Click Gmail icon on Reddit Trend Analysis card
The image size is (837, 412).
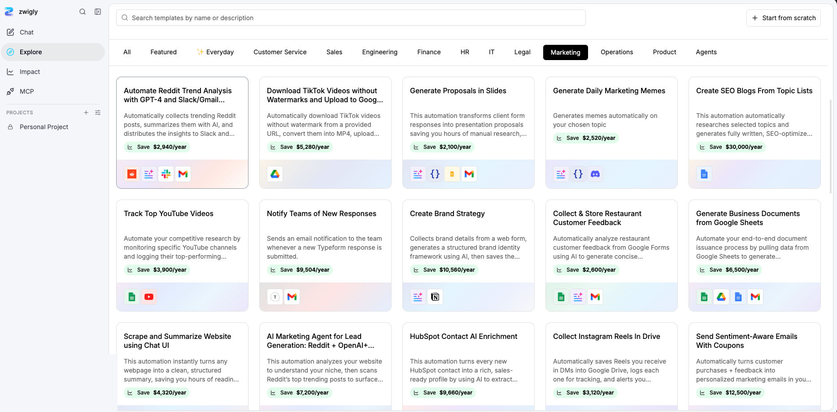pyautogui.click(x=183, y=174)
